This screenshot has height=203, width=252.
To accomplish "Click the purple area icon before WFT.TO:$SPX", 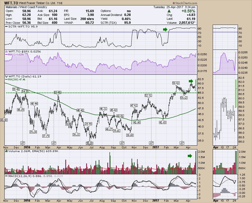I will point(6,51).
